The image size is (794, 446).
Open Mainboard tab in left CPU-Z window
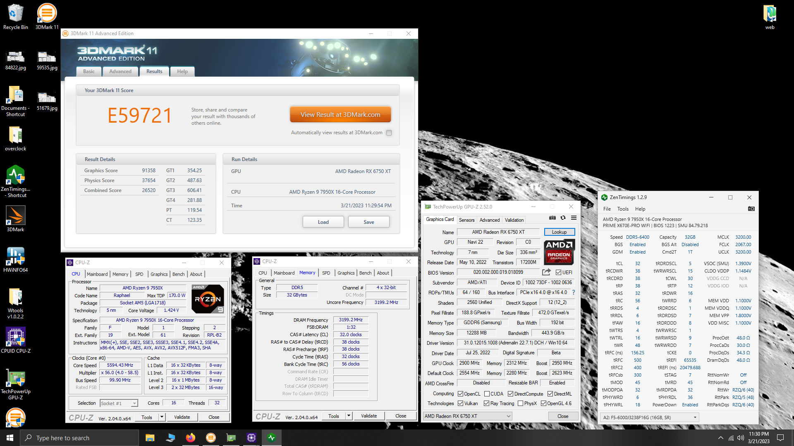97,274
